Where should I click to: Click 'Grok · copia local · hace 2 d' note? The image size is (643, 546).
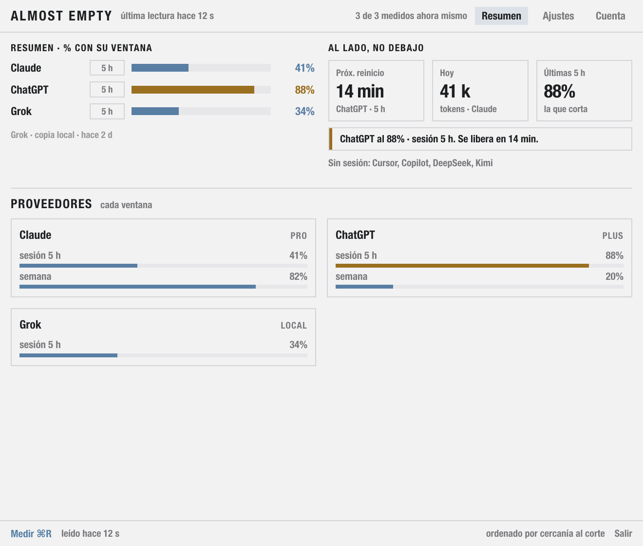point(61,135)
